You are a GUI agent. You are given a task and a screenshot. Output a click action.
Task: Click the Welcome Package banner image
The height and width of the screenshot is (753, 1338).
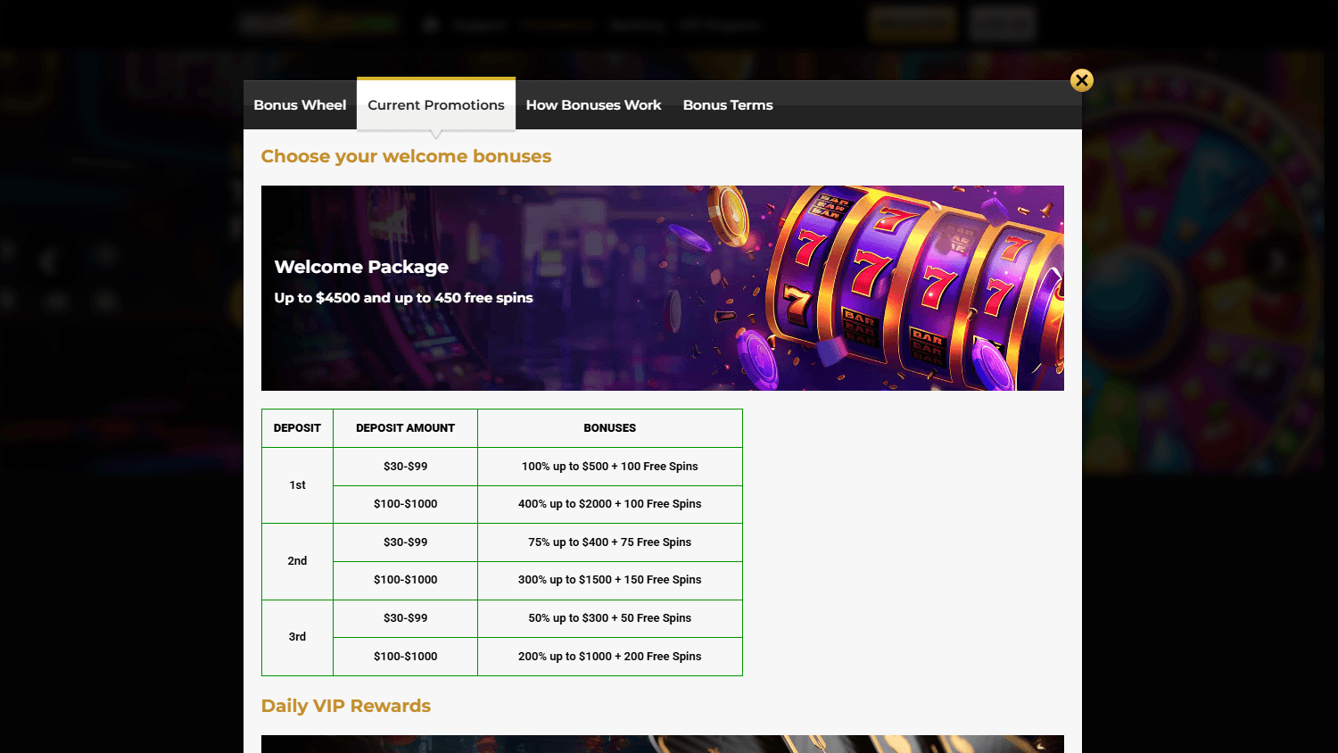[x=663, y=288]
